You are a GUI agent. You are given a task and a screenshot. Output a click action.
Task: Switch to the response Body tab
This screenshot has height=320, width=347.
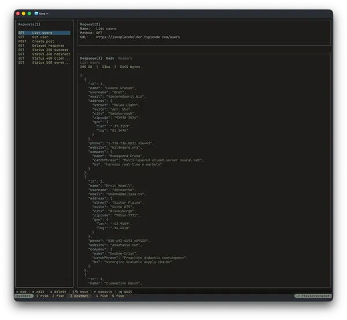point(110,58)
